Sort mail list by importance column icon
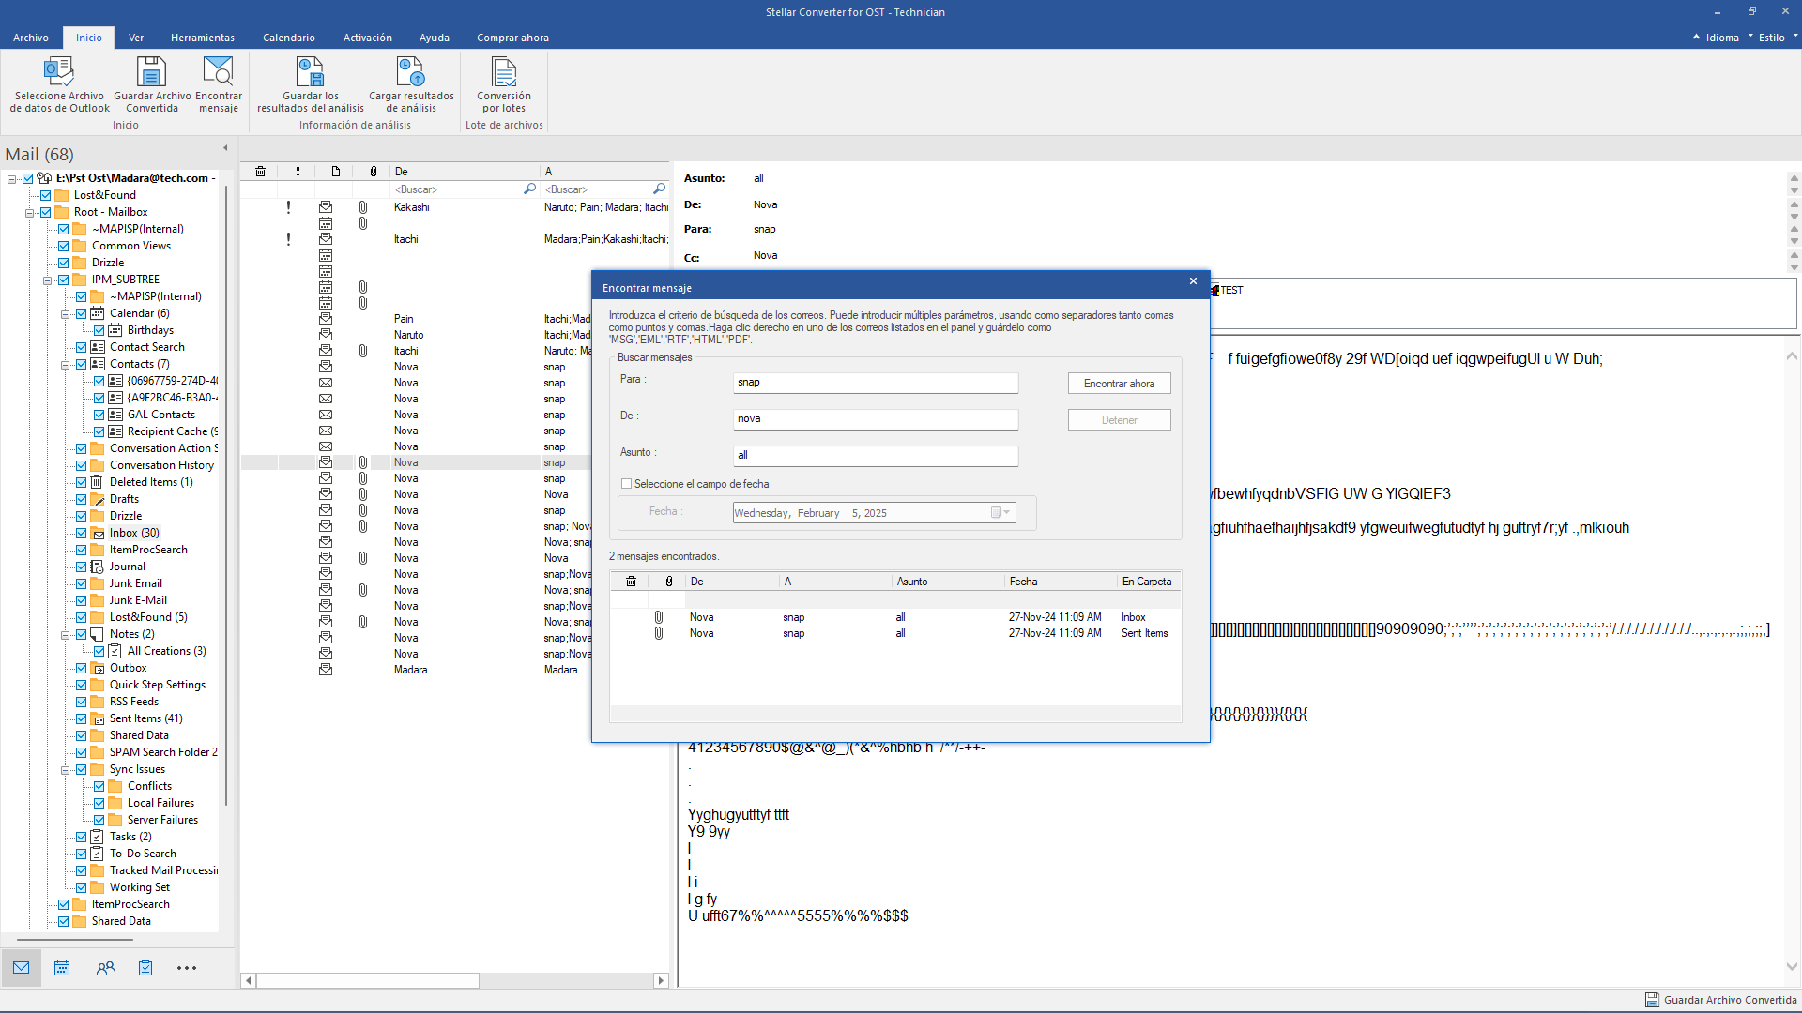This screenshot has height=1013, width=1802. 298,172
